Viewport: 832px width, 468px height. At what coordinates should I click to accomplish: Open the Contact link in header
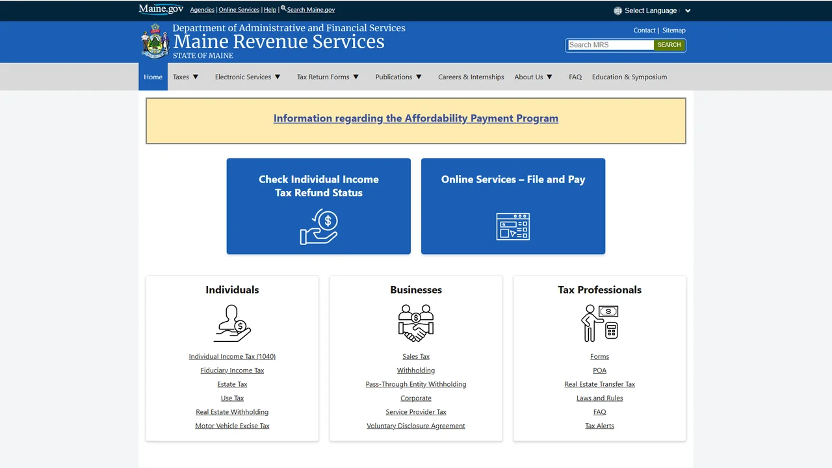coord(644,31)
